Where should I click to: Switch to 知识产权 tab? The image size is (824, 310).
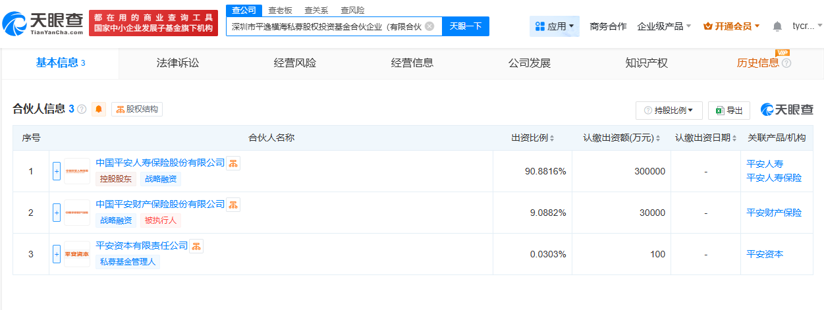pyautogui.click(x=646, y=63)
